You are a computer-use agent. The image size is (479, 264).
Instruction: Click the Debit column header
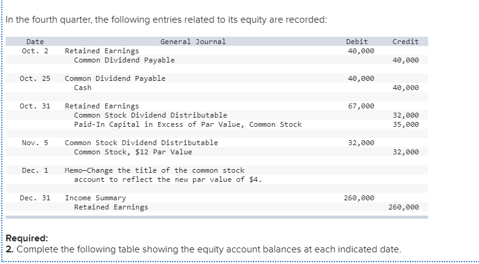pos(357,42)
